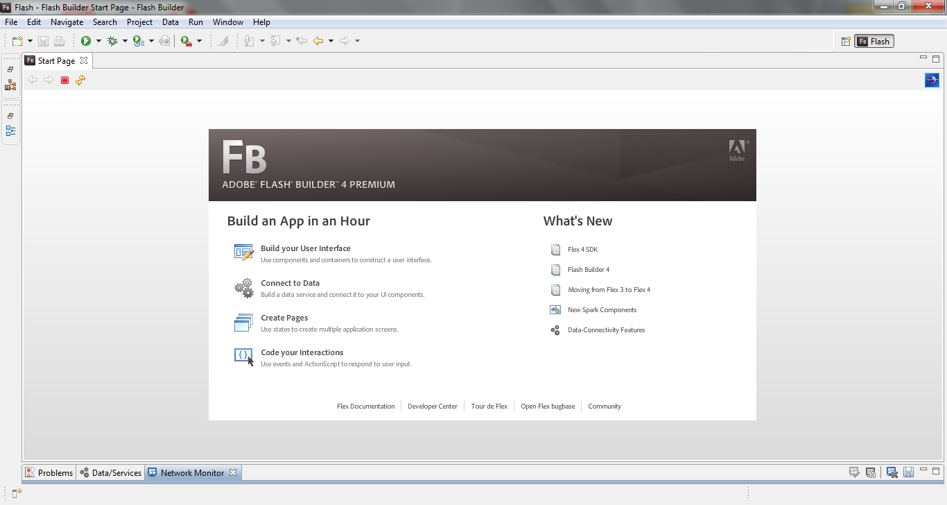Refresh the Start Page with the yellow arrows icon
The width and height of the screenshot is (947, 505).
point(80,80)
